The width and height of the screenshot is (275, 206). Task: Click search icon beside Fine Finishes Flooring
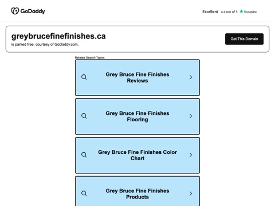click(x=84, y=116)
